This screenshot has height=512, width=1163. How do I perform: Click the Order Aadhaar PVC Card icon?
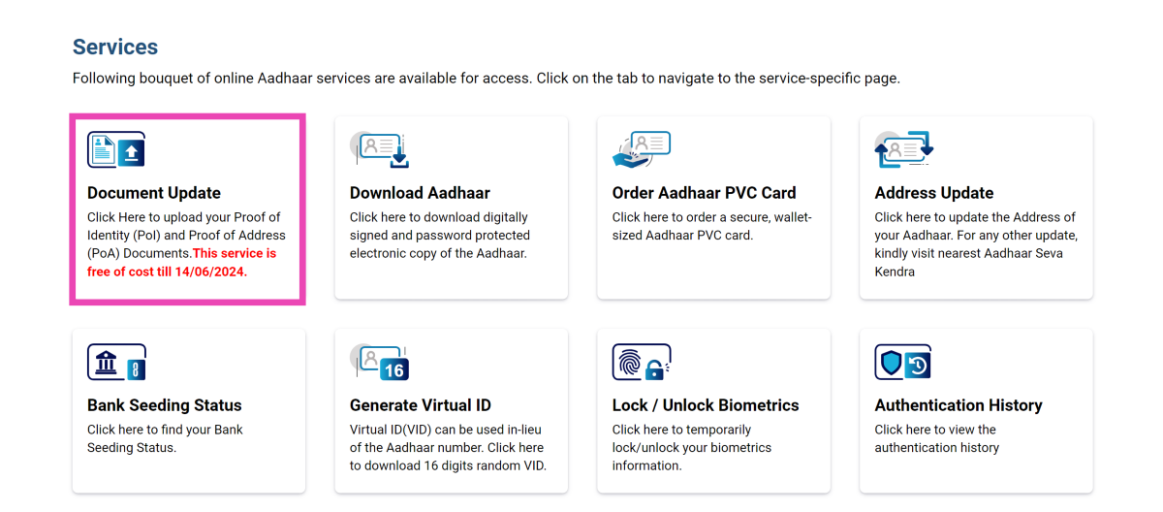[642, 149]
